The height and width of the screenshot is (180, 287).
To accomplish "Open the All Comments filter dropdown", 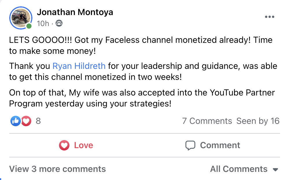I will (244, 169).
